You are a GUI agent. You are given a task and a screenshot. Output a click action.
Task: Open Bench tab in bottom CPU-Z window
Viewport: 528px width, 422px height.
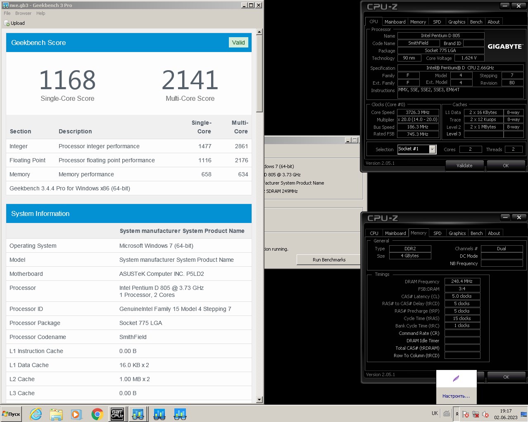coord(477,233)
